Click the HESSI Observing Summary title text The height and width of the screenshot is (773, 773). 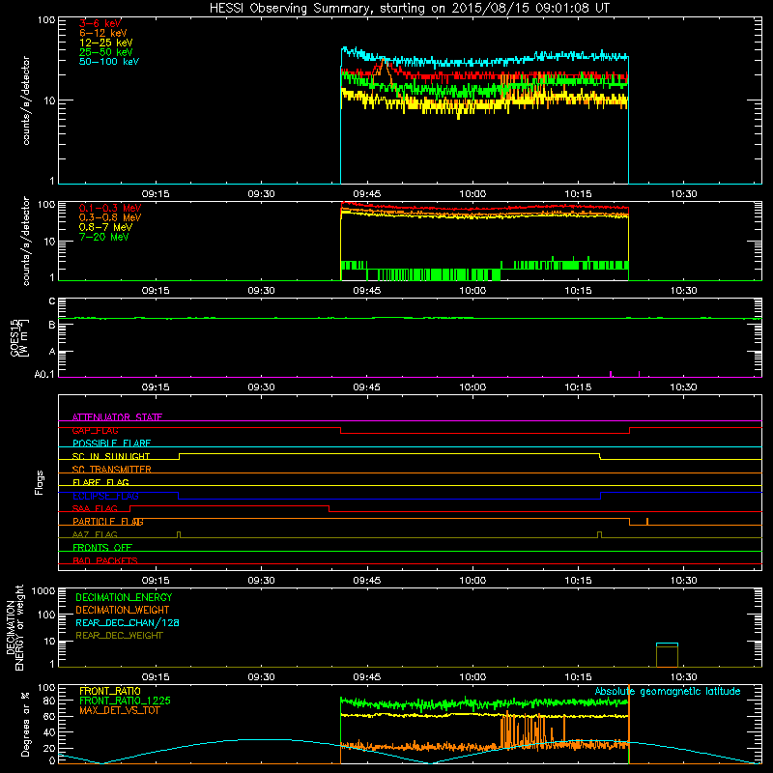click(410, 8)
